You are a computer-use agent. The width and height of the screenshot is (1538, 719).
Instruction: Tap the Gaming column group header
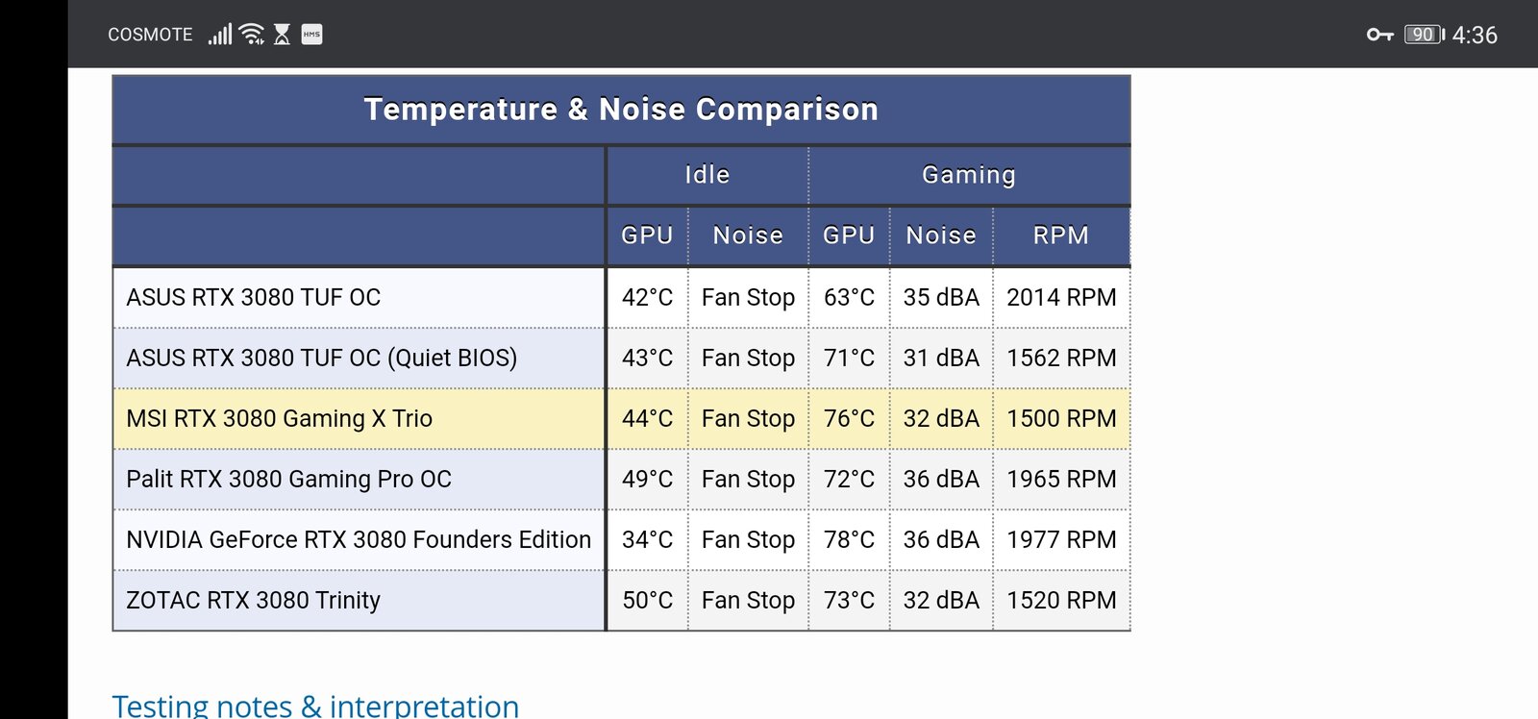tap(969, 175)
